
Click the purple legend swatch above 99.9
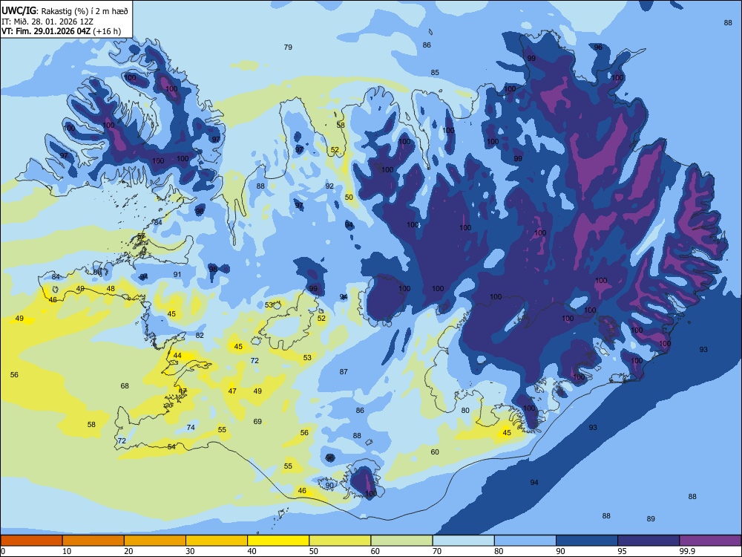click(710, 541)
